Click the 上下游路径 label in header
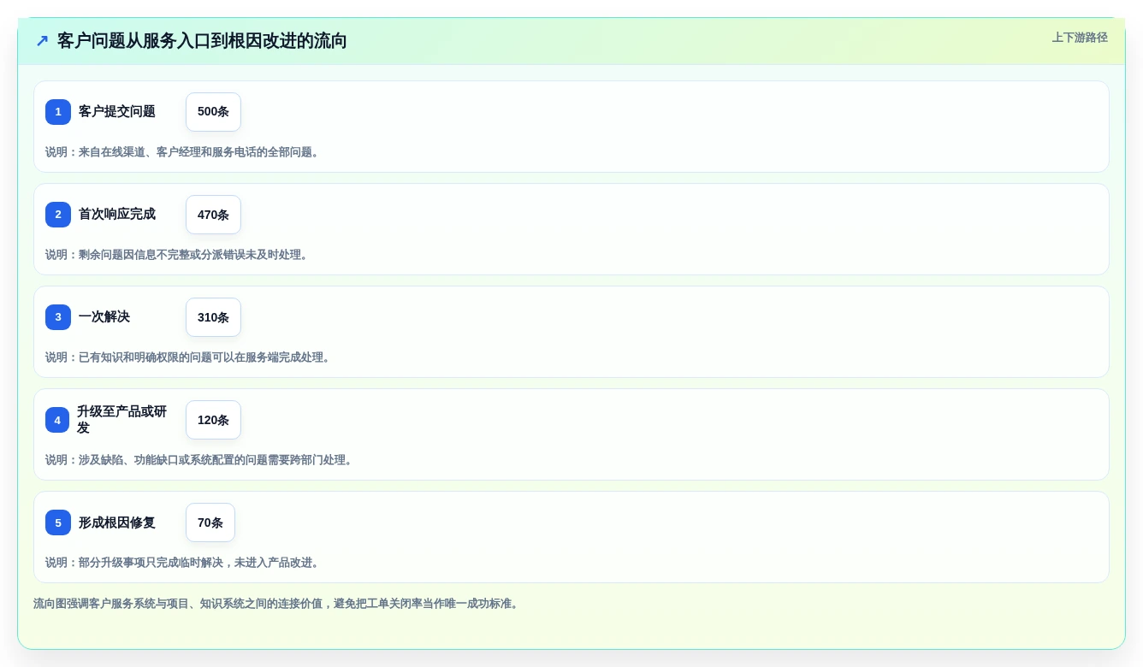Image resolution: width=1143 pixels, height=667 pixels. click(1080, 38)
